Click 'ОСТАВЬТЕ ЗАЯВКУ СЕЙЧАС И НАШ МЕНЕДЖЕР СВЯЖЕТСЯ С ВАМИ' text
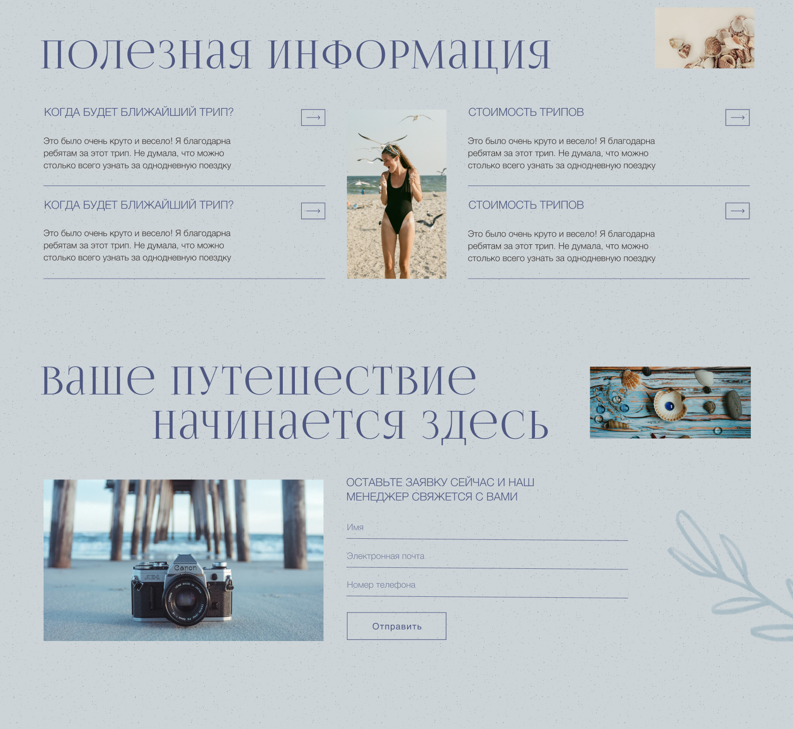 coord(440,489)
